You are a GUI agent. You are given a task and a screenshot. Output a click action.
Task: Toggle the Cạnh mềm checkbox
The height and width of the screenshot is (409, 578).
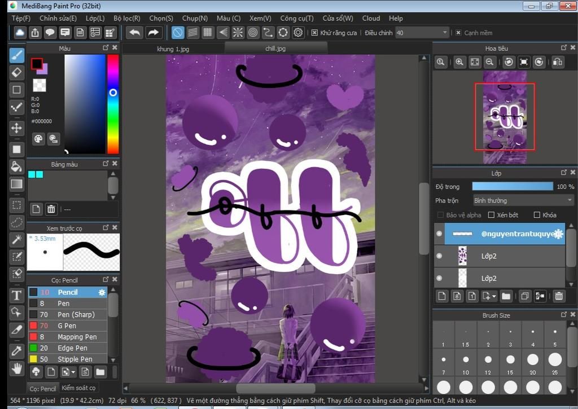(458, 33)
